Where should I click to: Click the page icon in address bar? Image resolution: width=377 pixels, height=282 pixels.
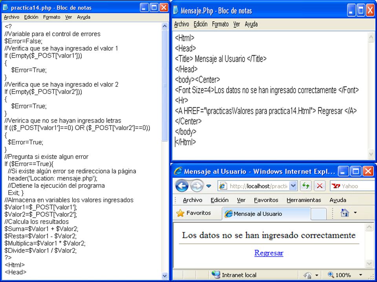[223, 186]
